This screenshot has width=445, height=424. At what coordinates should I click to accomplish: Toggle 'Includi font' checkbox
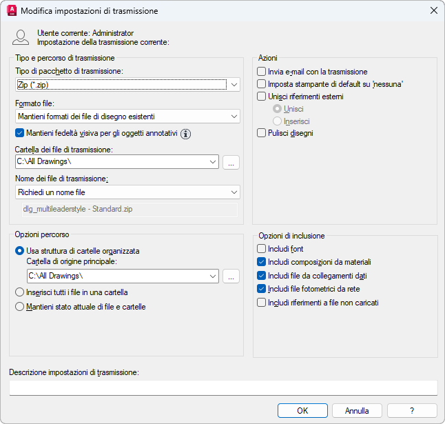[261, 249]
